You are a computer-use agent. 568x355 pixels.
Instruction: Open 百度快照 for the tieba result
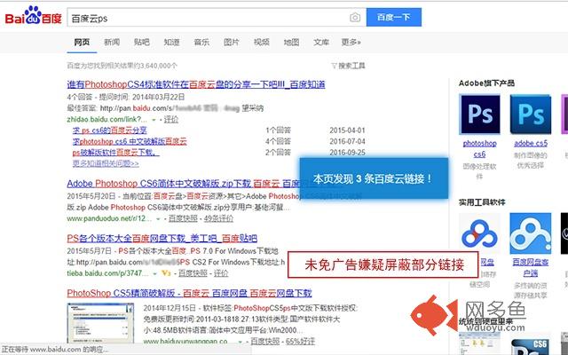click(x=193, y=273)
